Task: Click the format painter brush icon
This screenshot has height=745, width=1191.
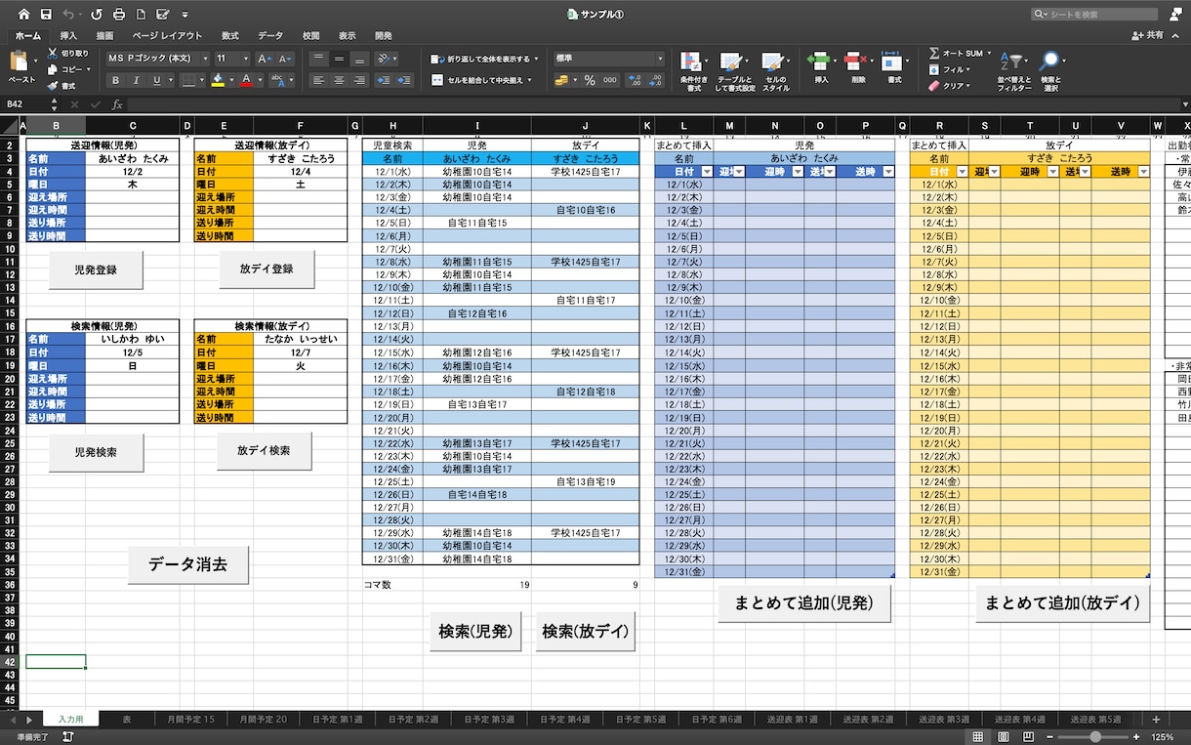Action: point(52,86)
